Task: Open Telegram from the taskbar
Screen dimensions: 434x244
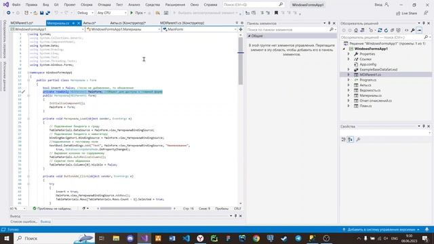Action: point(298,238)
